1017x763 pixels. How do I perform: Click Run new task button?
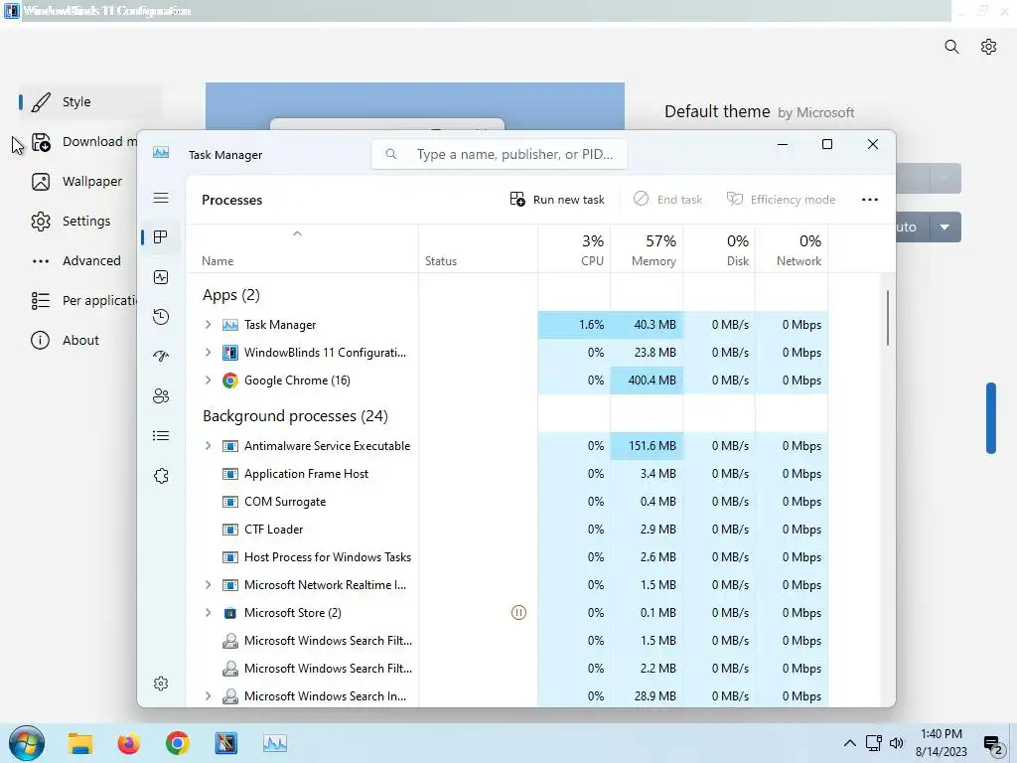(557, 199)
